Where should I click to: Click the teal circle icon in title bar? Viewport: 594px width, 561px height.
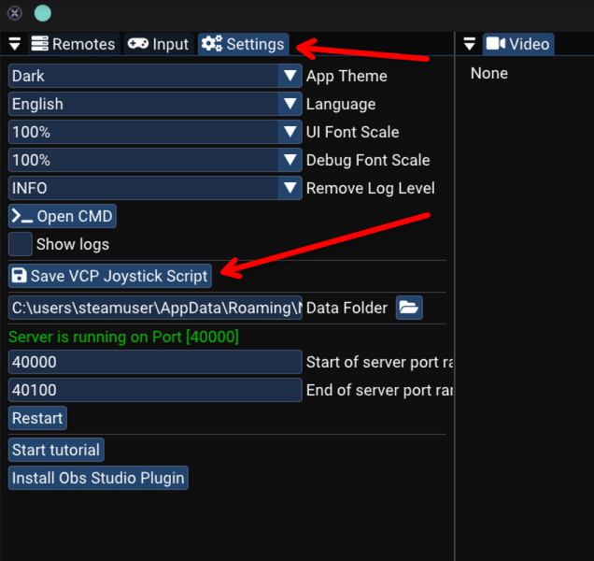point(43,13)
